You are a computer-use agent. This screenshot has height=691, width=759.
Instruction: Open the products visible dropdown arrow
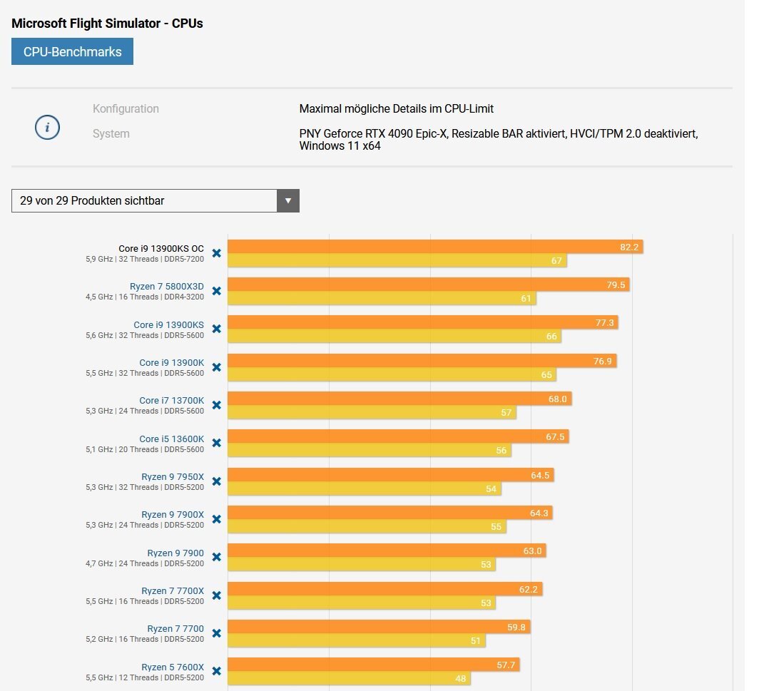tap(288, 201)
